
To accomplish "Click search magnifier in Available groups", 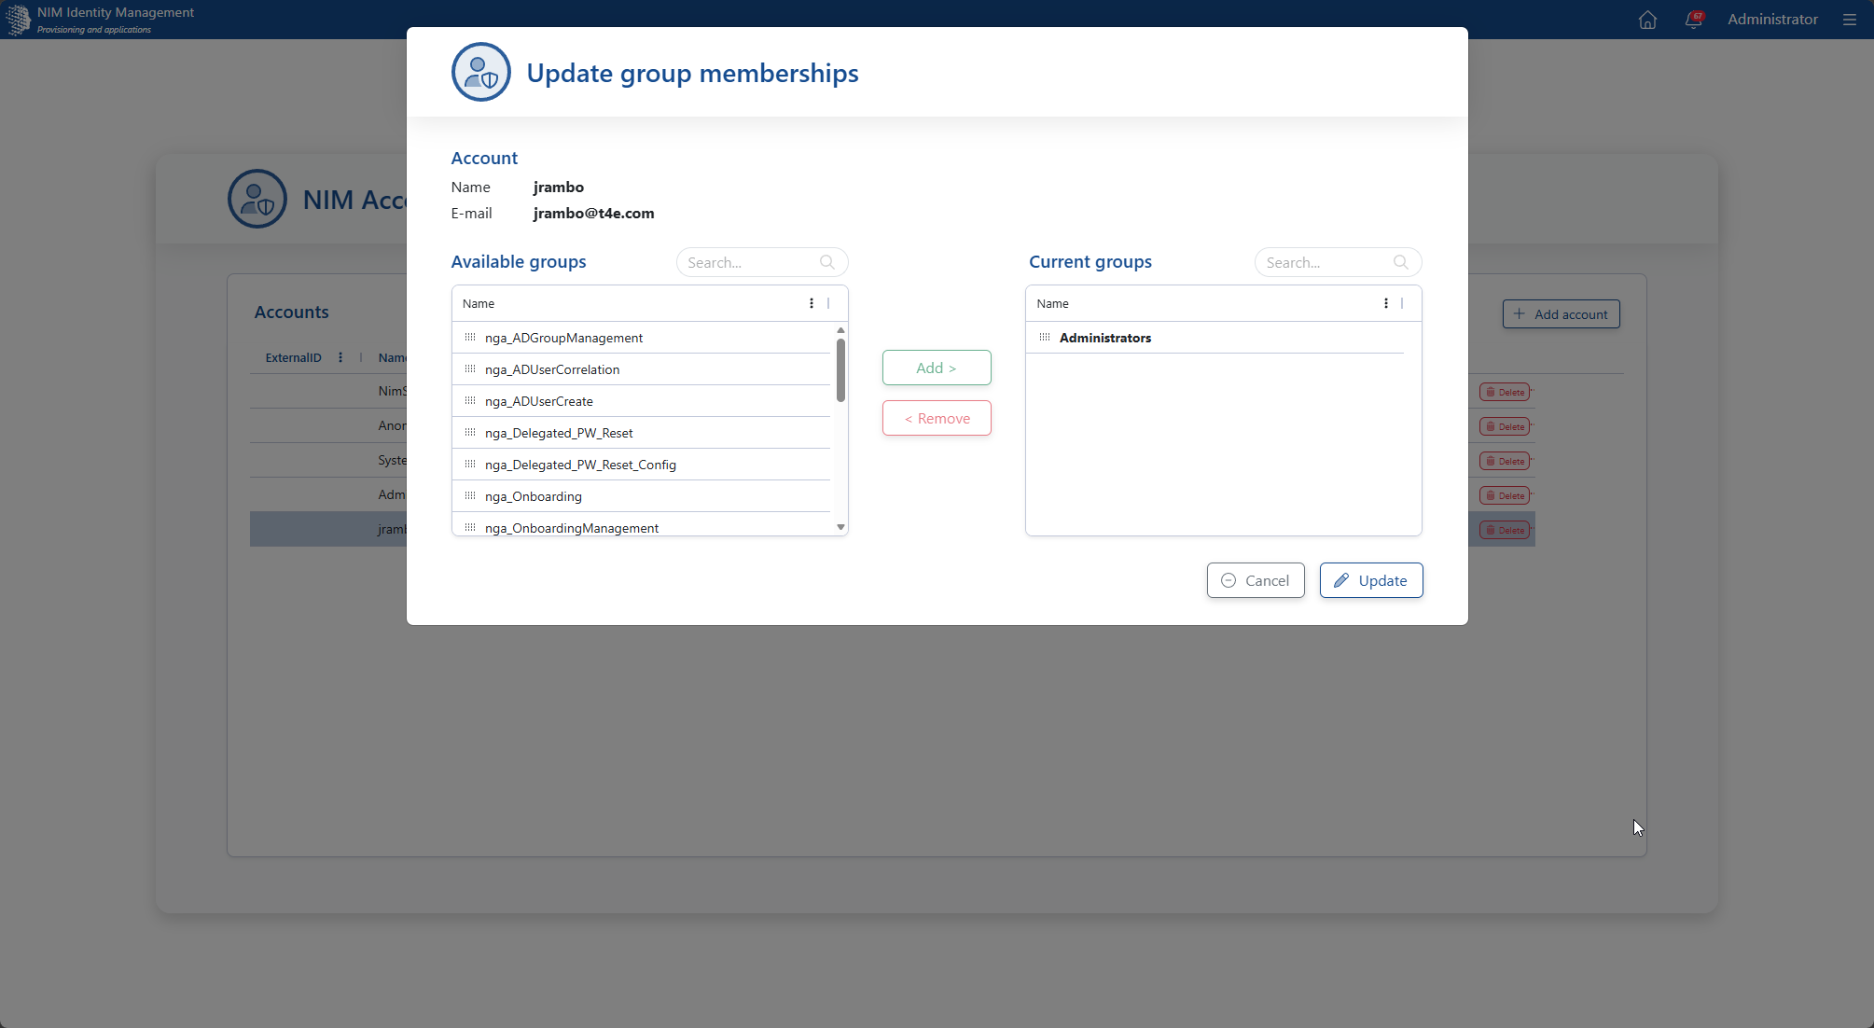I will coord(826,262).
